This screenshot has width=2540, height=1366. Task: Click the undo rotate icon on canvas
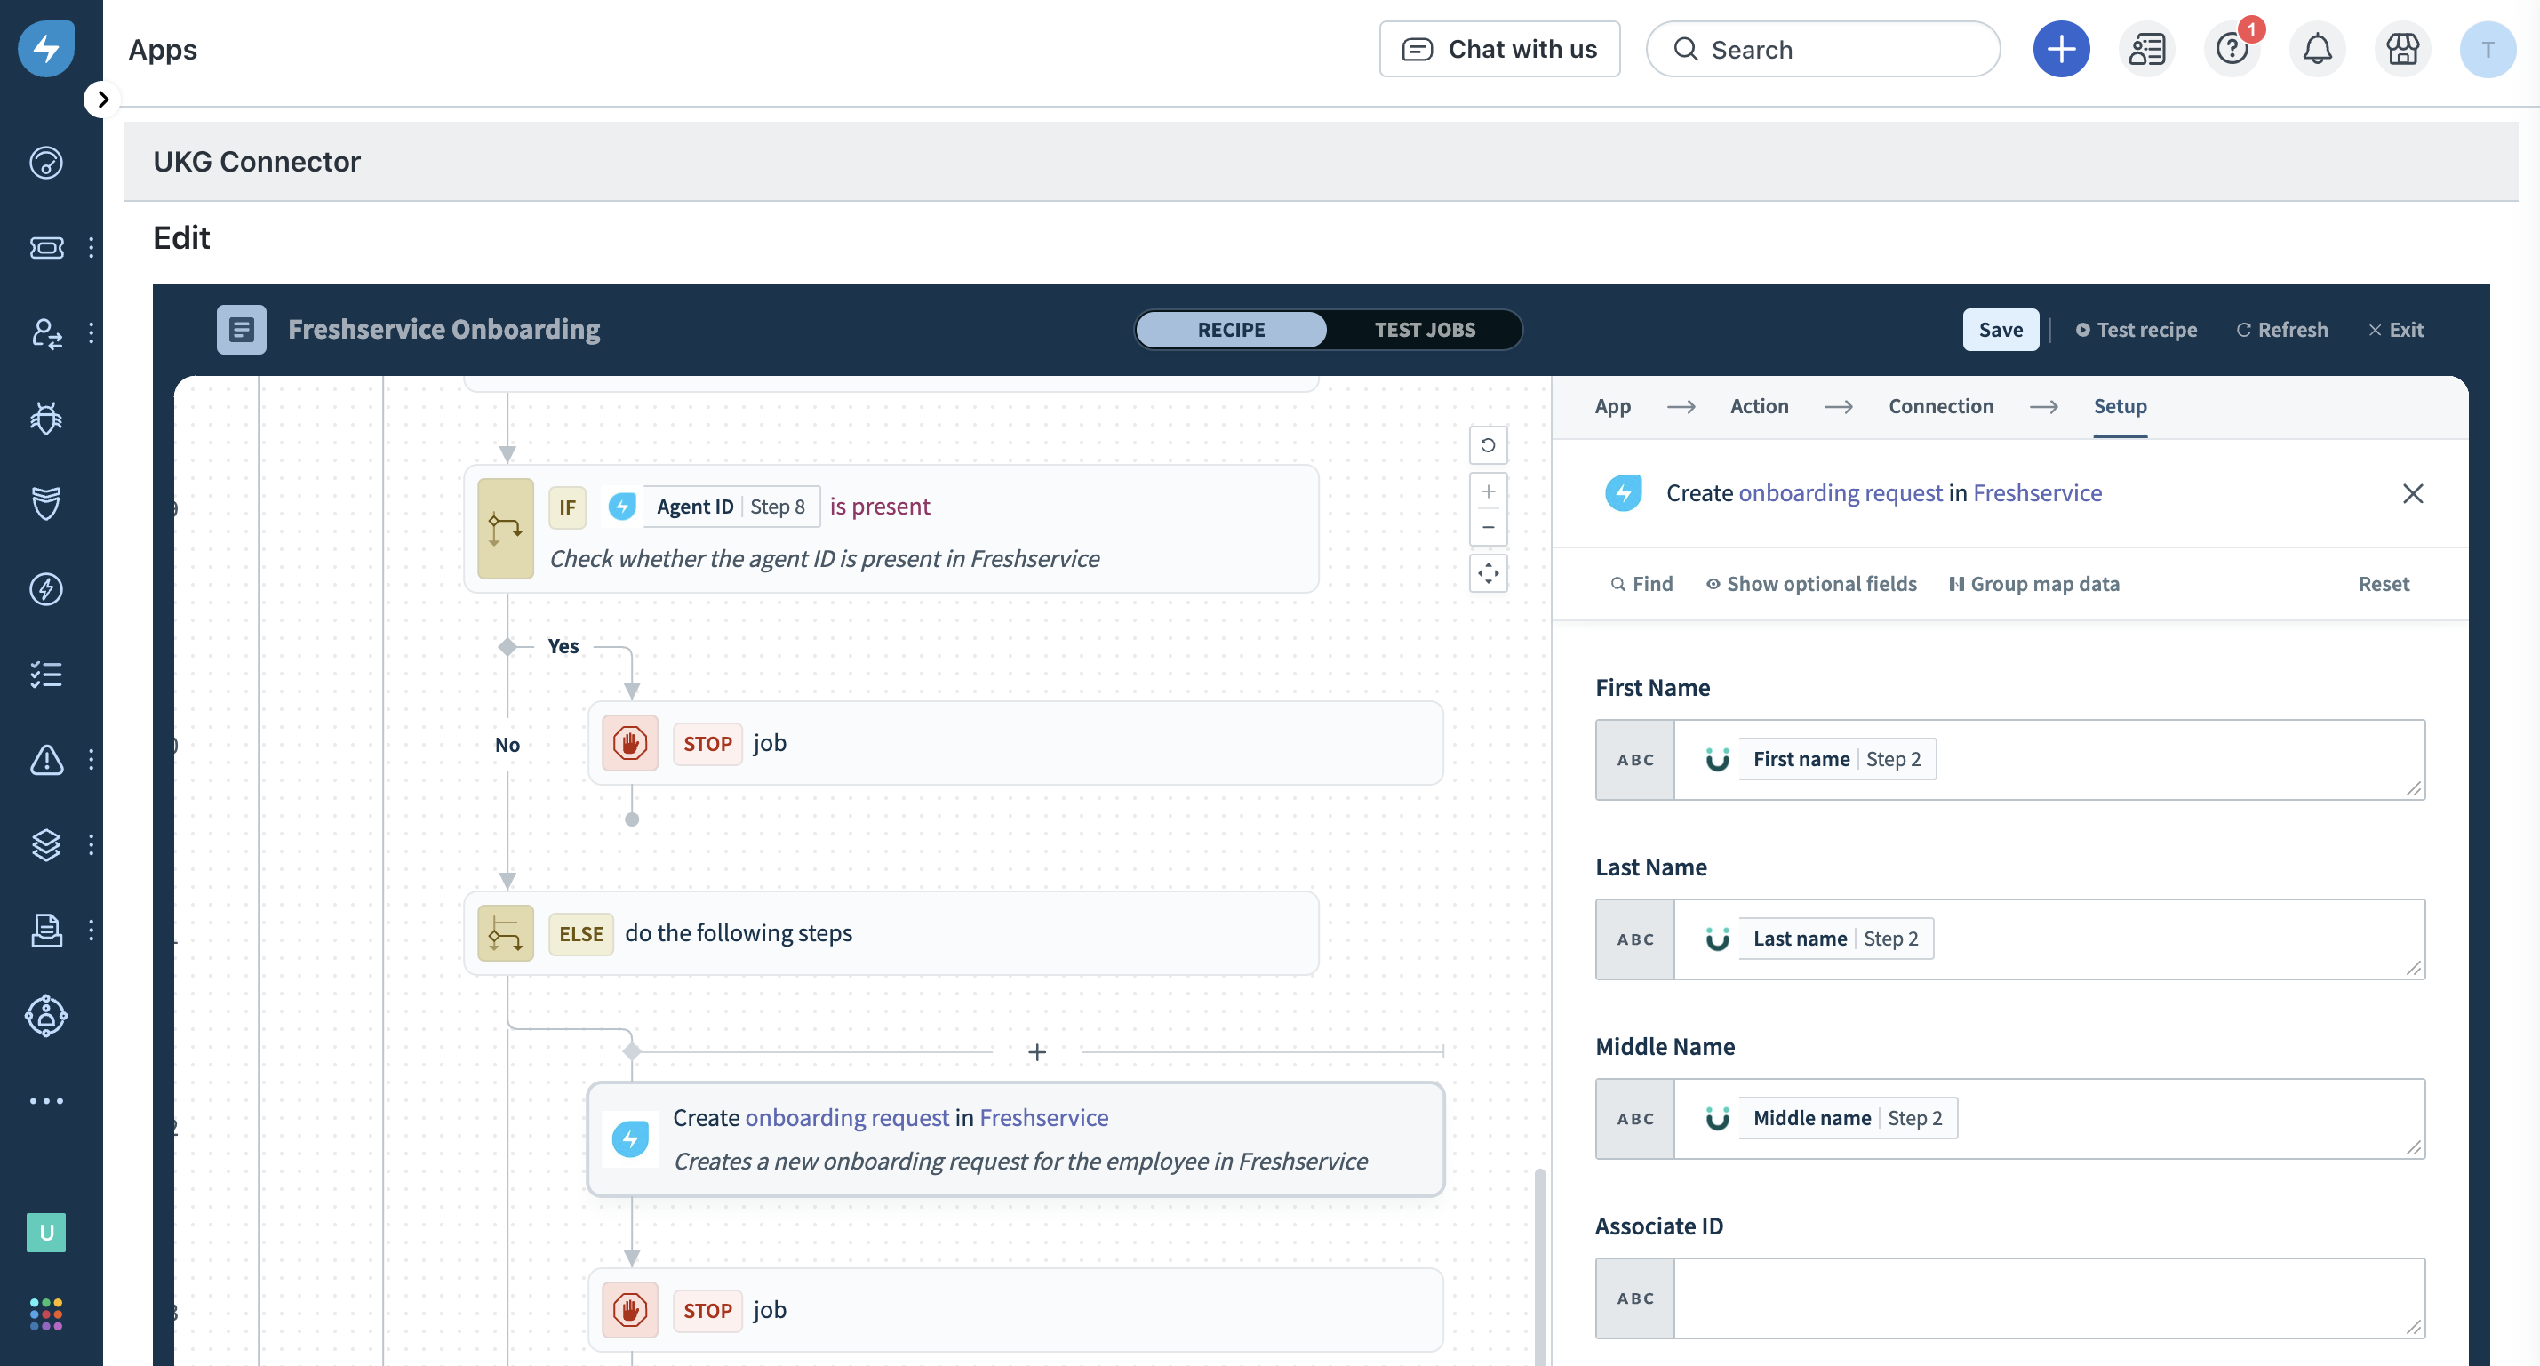pyautogui.click(x=1488, y=446)
